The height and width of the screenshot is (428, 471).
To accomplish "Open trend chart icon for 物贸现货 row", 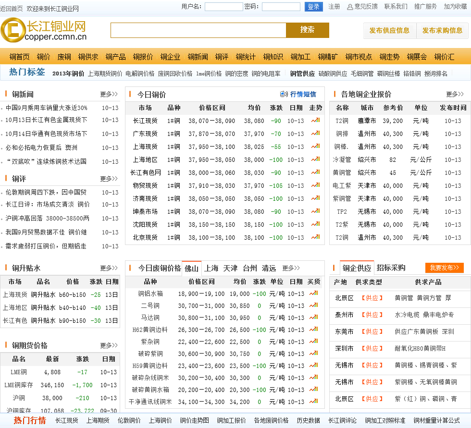I will (x=315, y=185).
